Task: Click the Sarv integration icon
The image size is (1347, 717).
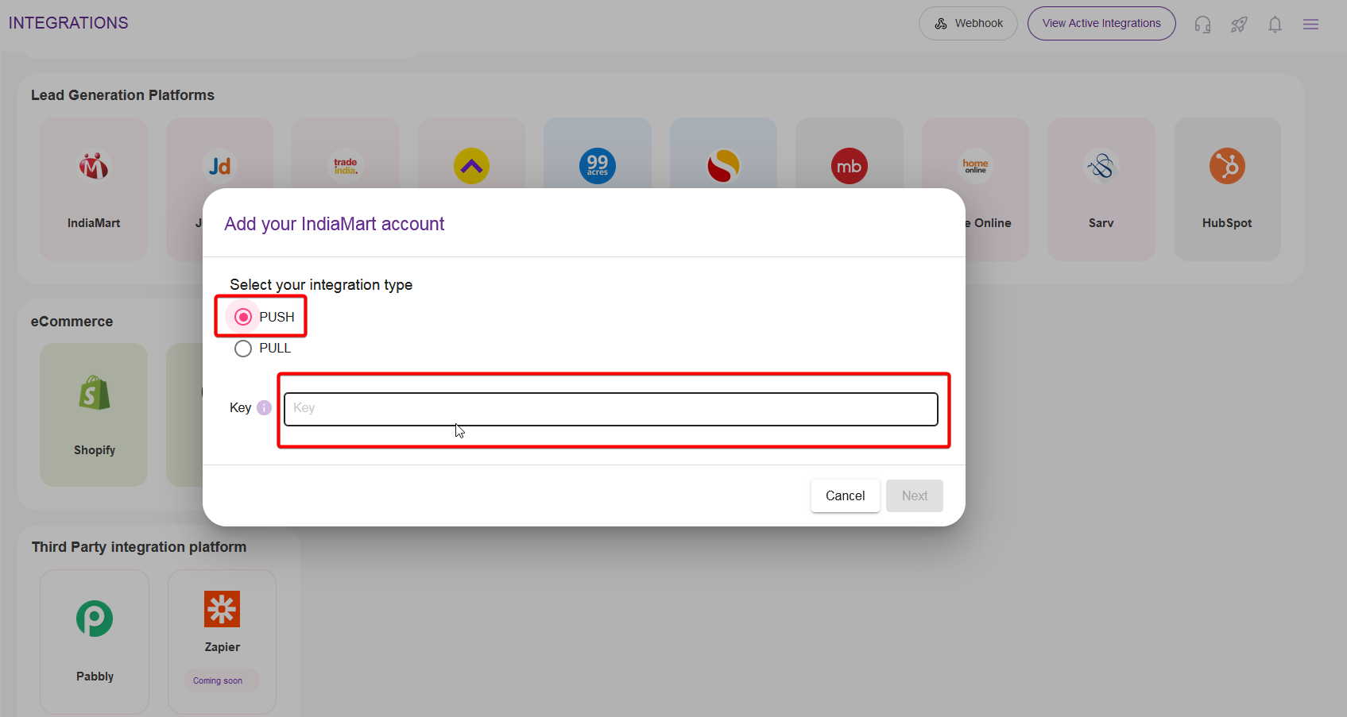Action: (1101, 167)
